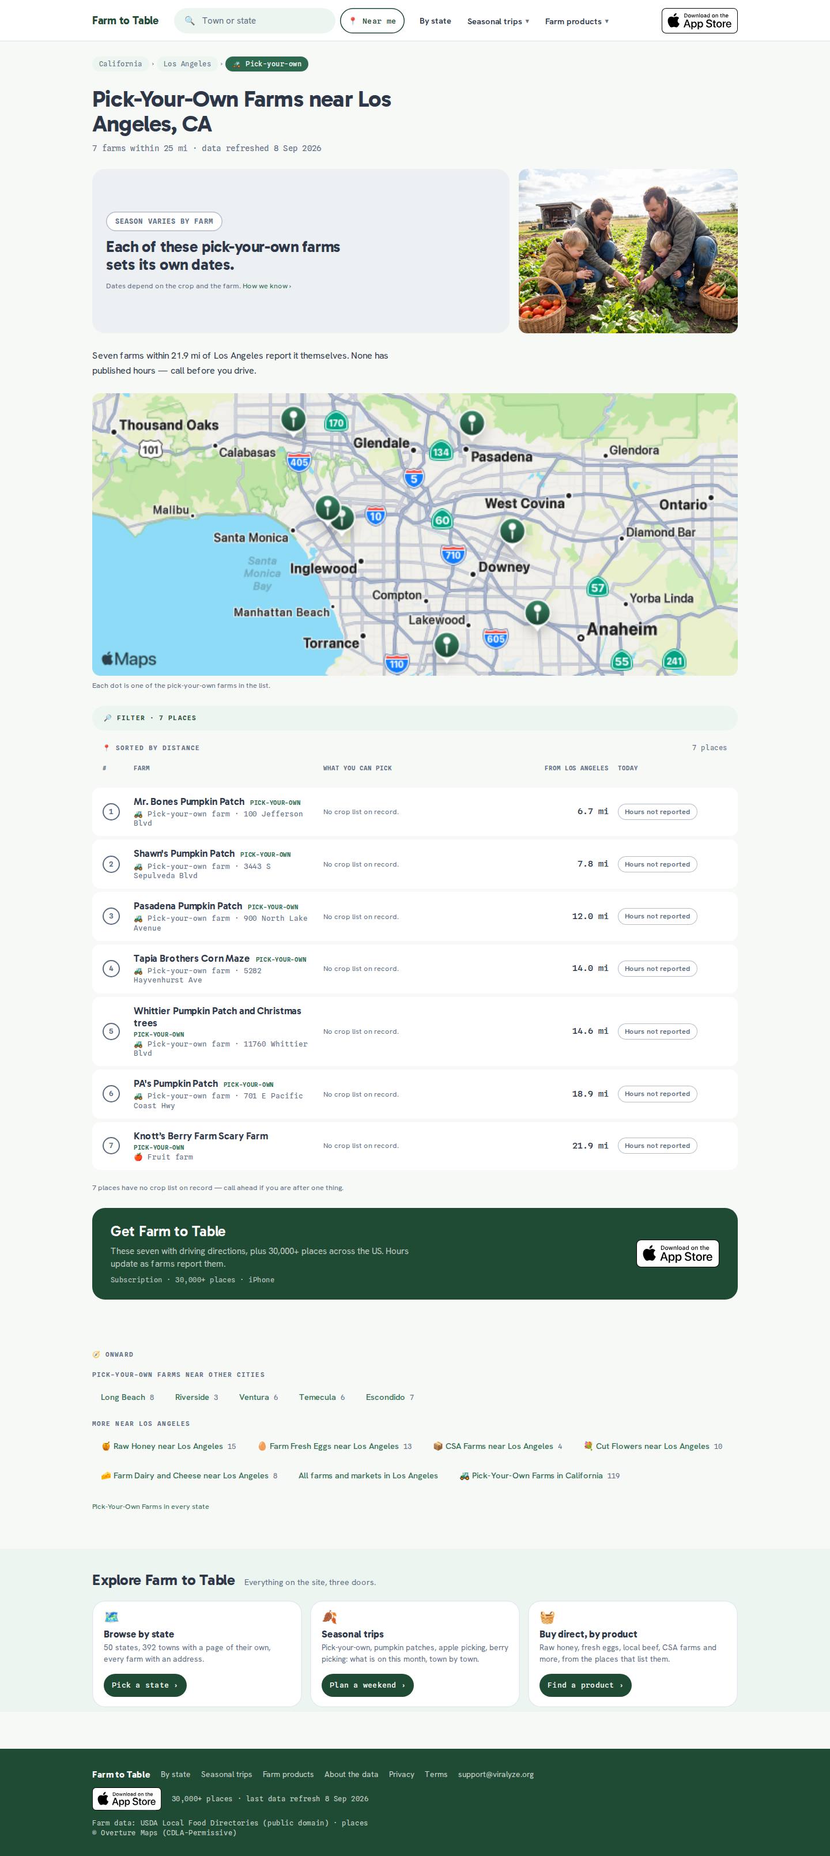Click the pin icon beside Sorted by Distance
This screenshot has width=830, height=1856.
pyautogui.click(x=107, y=748)
